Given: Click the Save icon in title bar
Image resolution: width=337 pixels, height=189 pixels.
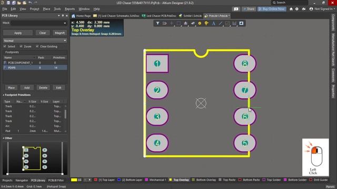Looking at the screenshot, I should tap(8, 3).
